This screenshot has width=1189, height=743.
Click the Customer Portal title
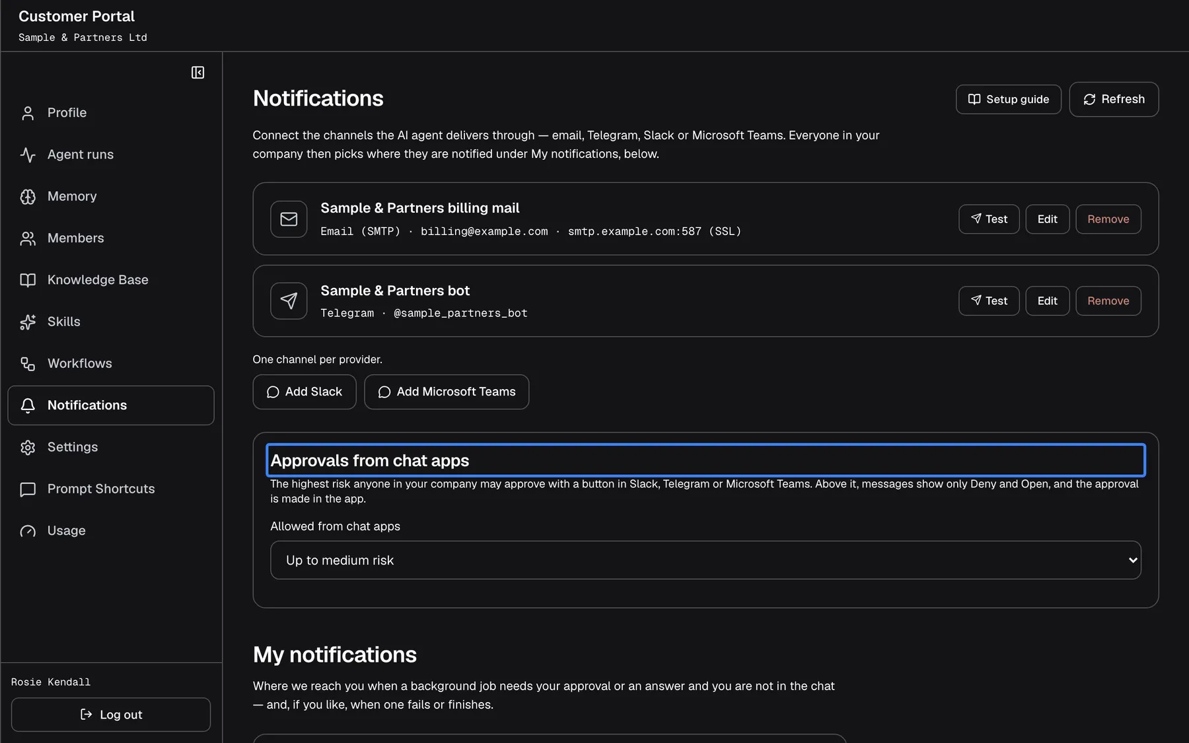tap(77, 17)
